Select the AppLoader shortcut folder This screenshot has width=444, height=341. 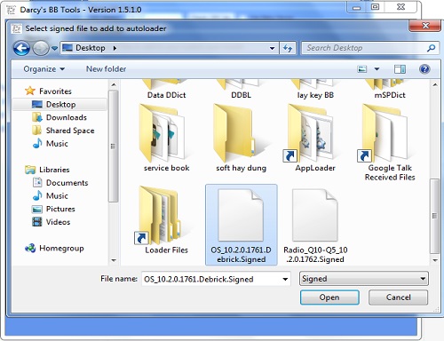coord(315,138)
